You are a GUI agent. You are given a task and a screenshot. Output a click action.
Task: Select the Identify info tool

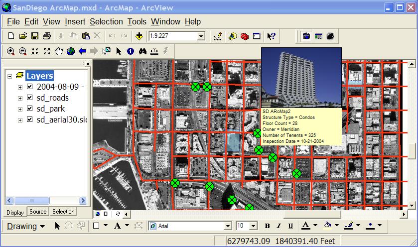(x=131, y=51)
